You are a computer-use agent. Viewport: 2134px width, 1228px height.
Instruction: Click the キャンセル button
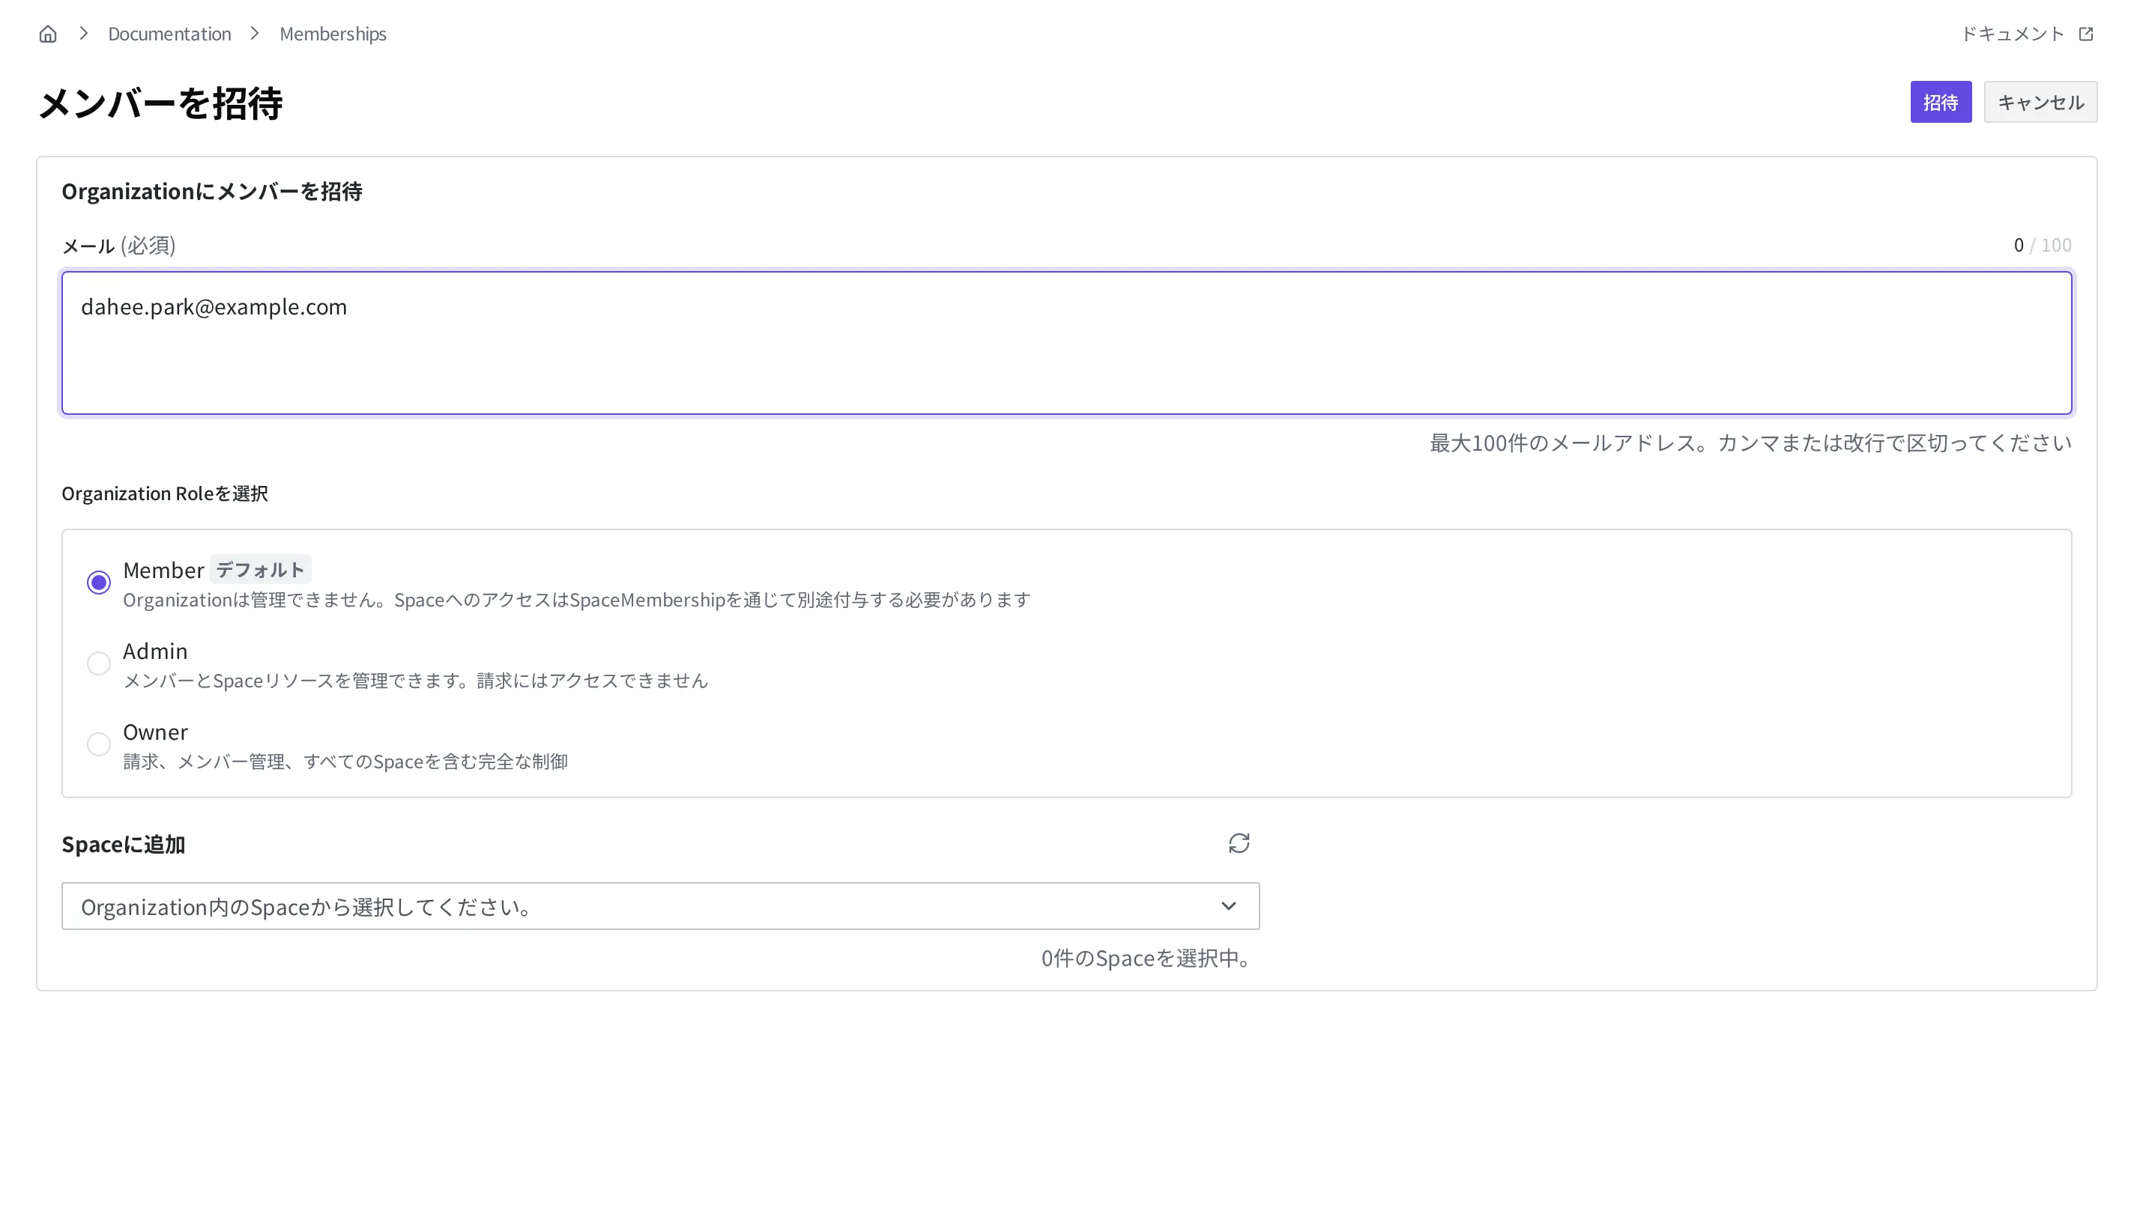point(2040,102)
